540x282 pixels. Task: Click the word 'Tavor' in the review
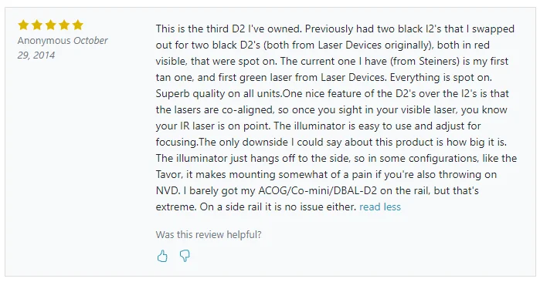pos(168,174)
